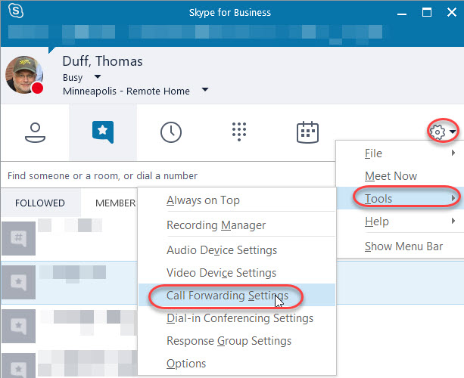Close the Skype for Business window
The width and height of the screenshot is (464, 378).
pos(452,12)
